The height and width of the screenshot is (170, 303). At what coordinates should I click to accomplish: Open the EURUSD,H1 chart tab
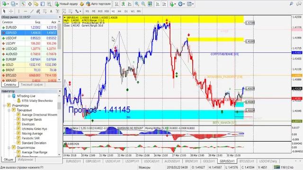tap(73, 161)
